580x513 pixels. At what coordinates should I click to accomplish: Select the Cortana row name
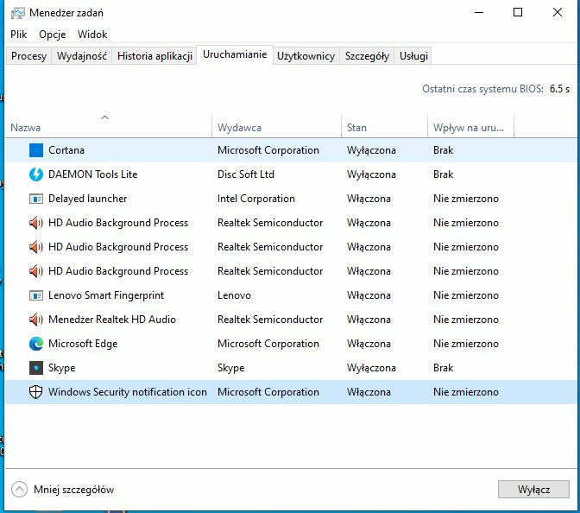click(x=66, y=150)
